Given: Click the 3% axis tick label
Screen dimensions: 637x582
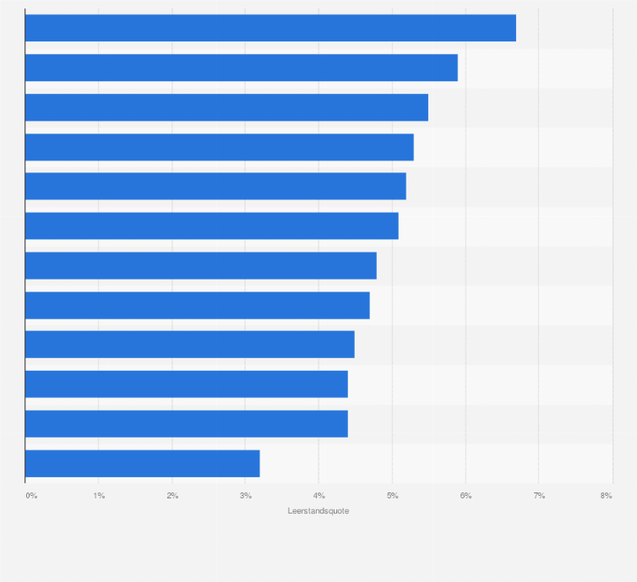Looking at the screenshot, I should pos(245,496).
